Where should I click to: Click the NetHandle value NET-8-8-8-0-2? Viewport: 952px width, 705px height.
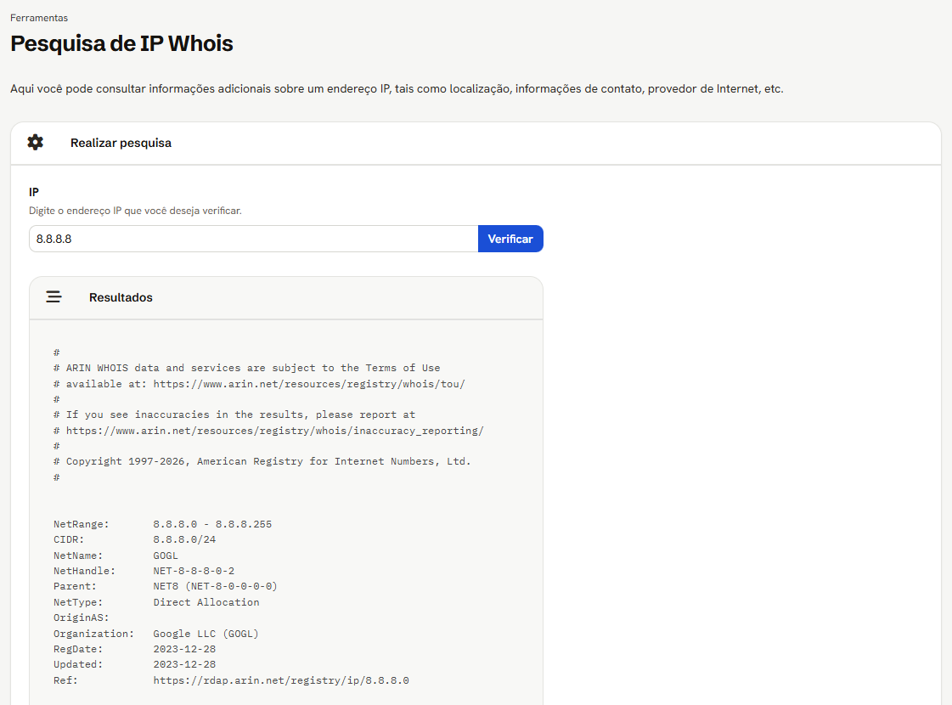[x=194, y=571]
